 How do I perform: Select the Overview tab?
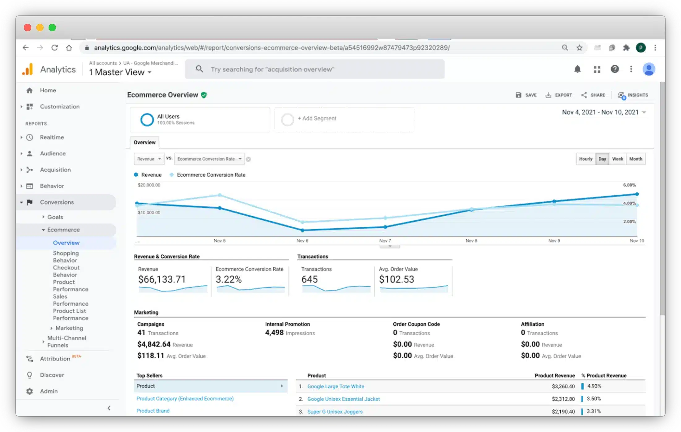tap(144, 142)
